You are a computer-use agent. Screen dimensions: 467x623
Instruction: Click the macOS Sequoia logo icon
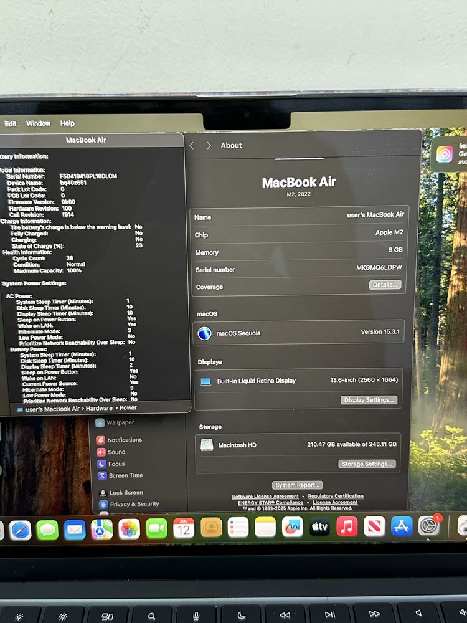[x=204, y=333]
